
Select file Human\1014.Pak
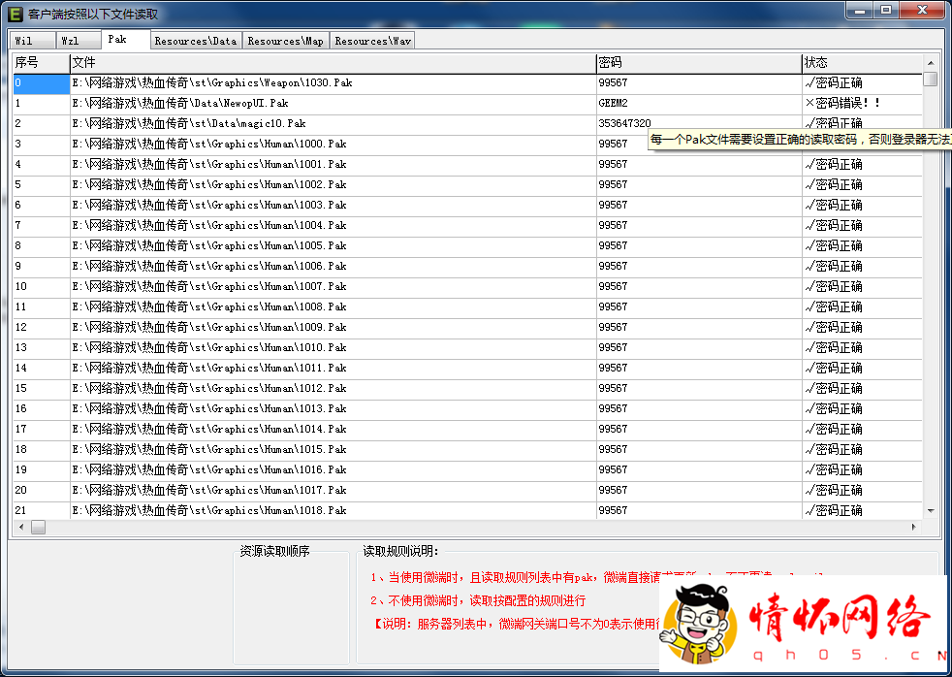tap(333, 429)
